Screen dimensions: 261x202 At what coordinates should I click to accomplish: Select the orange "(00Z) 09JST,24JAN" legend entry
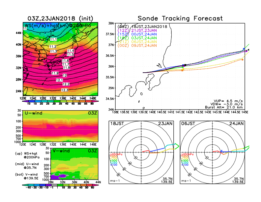(x=137, y=46)
